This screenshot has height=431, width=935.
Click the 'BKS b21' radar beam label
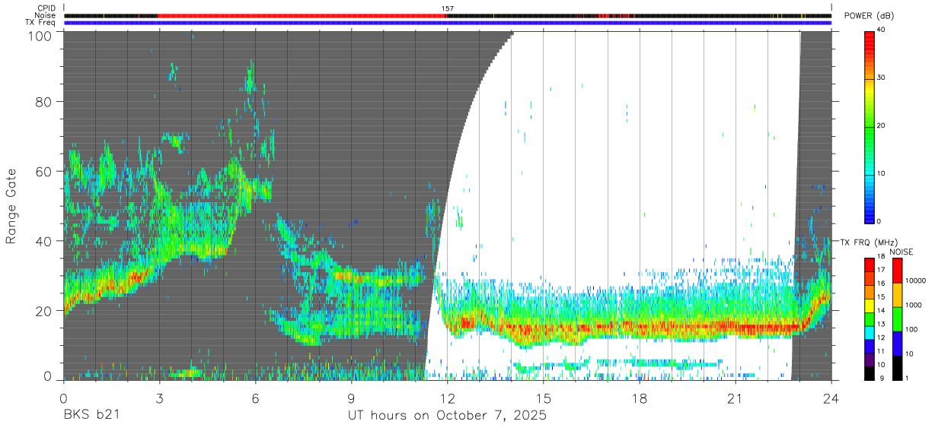coord(91,416)
